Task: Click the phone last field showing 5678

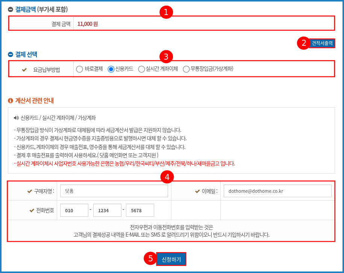Action: [x=139, y=210]
